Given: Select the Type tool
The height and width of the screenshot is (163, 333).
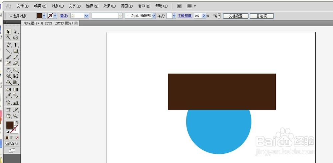Looking at the screenshot, I should point(16,45).
